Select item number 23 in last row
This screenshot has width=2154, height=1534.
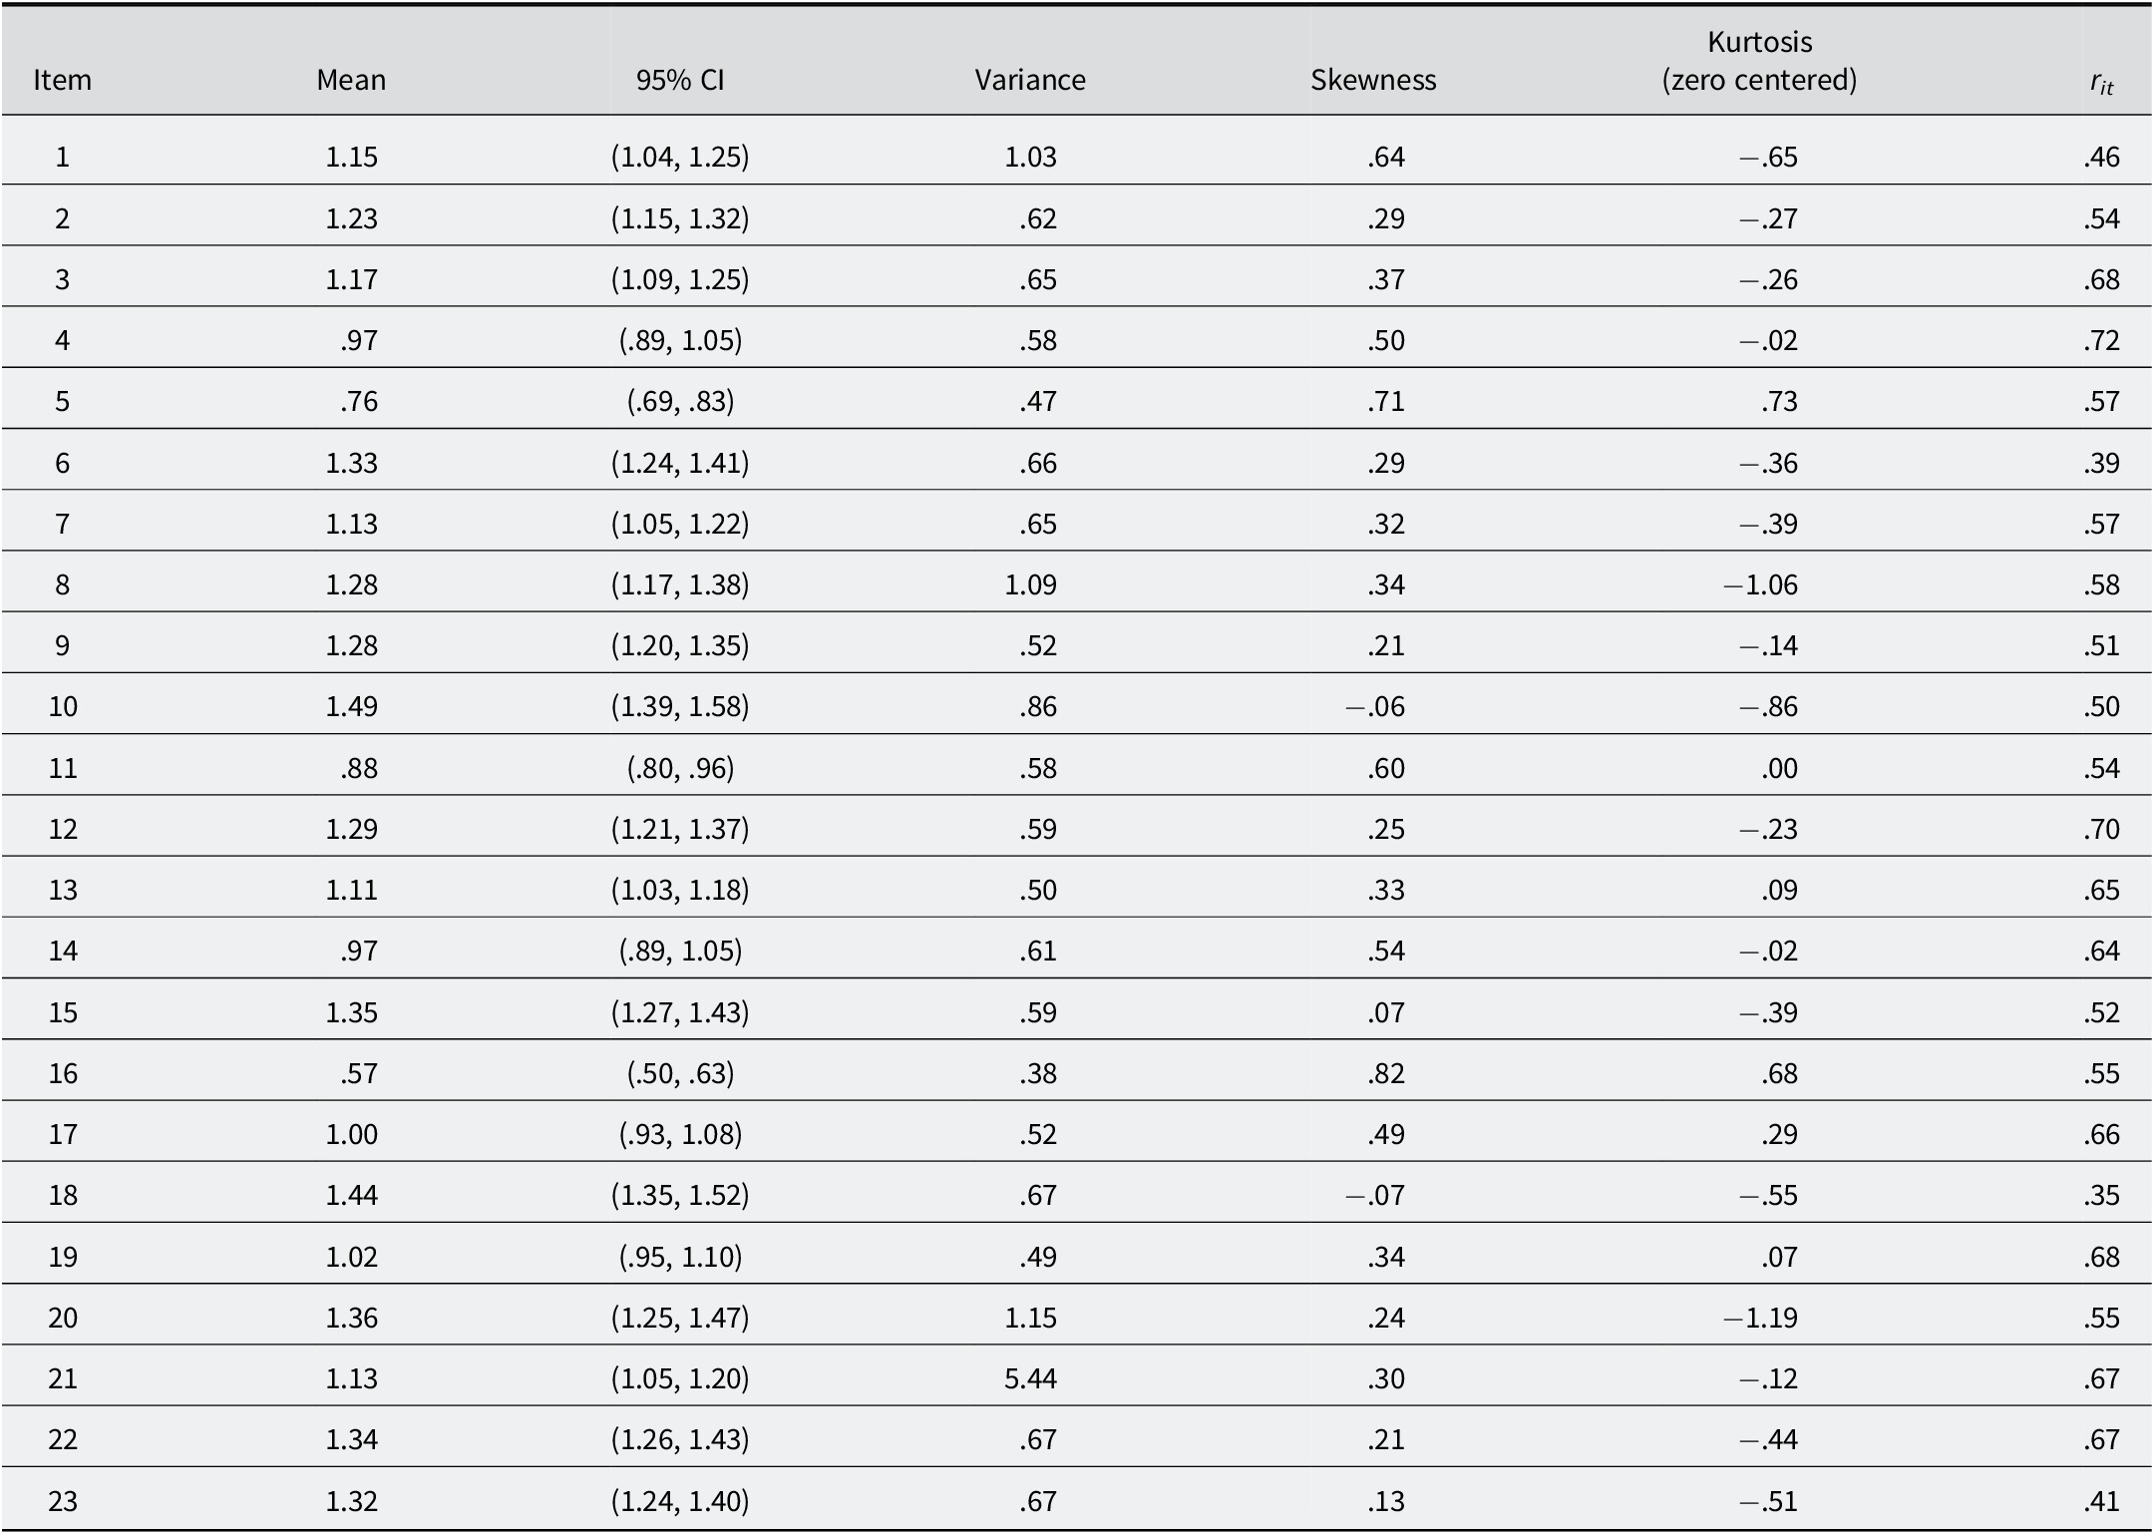point(63,1501)
